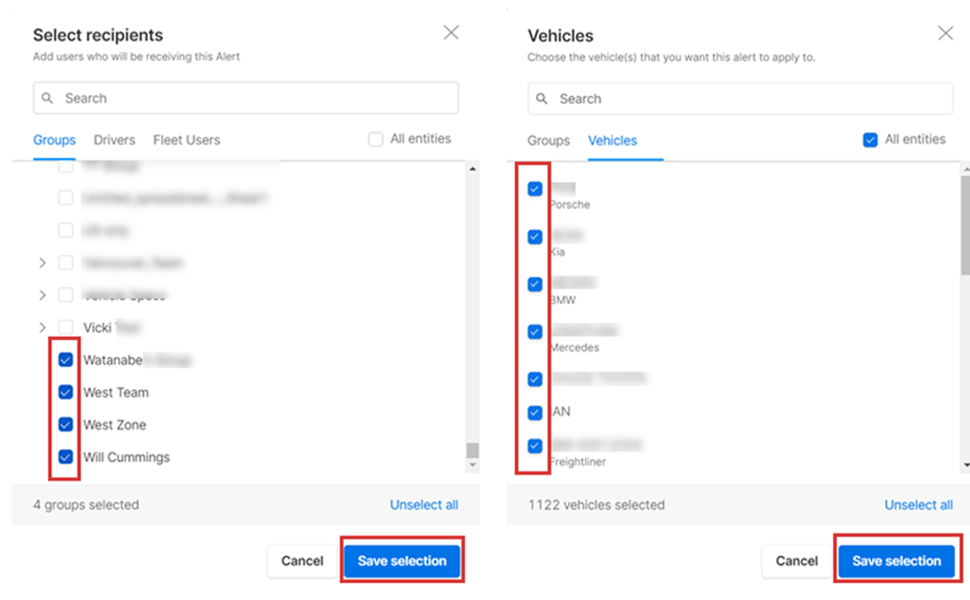Enable All entities in Select recipients

(x=375, y=140)
